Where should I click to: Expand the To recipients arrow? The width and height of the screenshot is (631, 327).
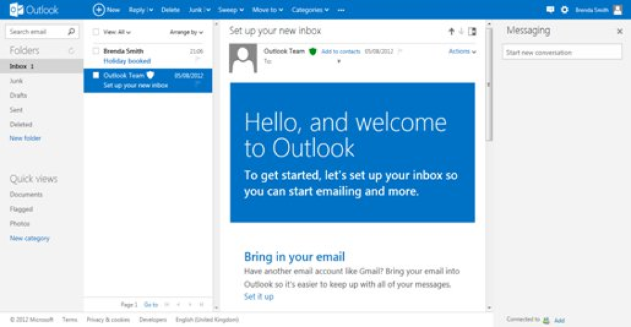[339, 61]
